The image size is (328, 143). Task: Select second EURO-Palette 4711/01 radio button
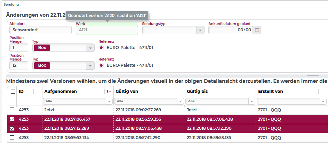(102, 65)
